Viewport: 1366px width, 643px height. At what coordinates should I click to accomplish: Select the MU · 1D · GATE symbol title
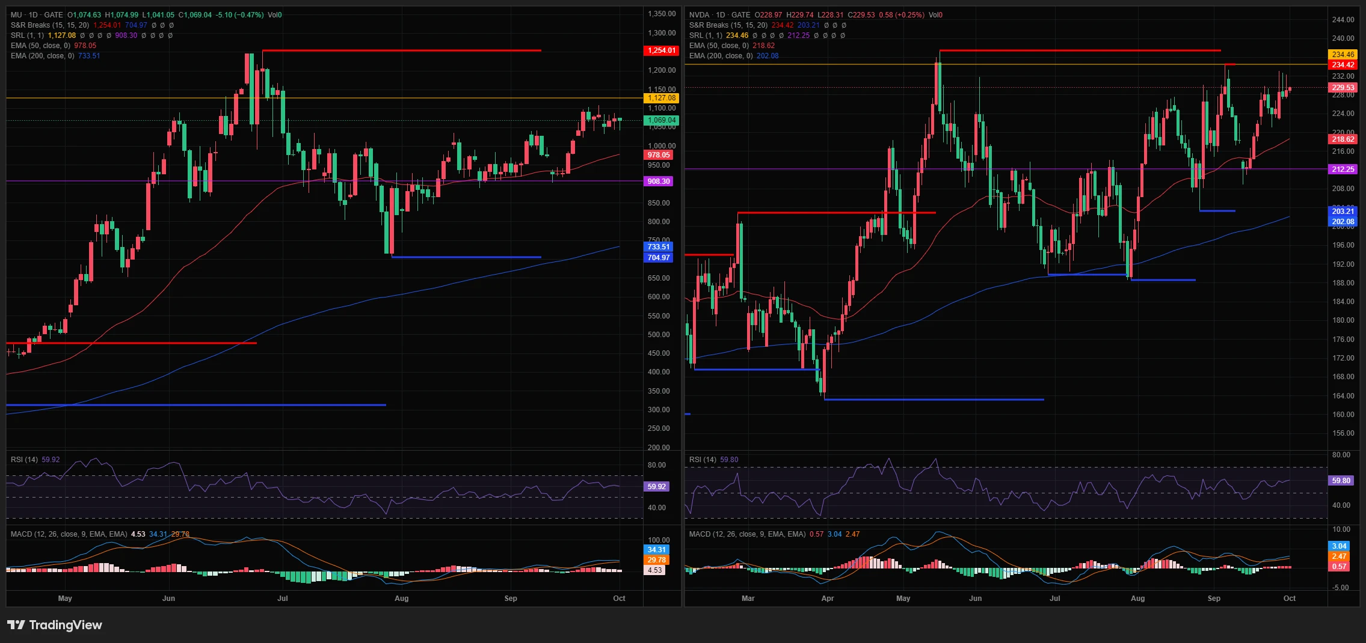37,15
